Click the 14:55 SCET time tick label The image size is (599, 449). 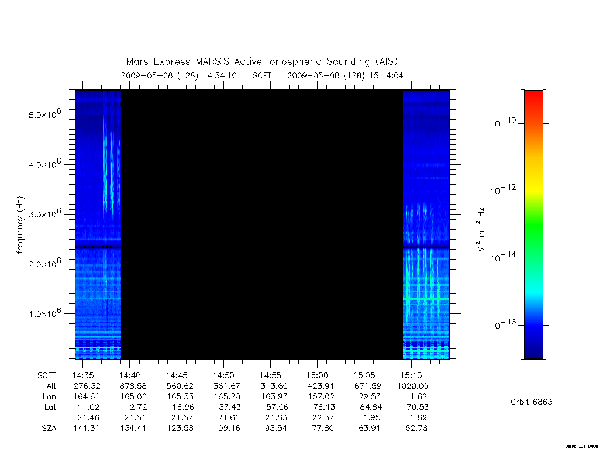(270, 375)
